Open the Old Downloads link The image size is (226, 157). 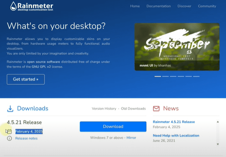pyautogui.click(x=133, y=109)
